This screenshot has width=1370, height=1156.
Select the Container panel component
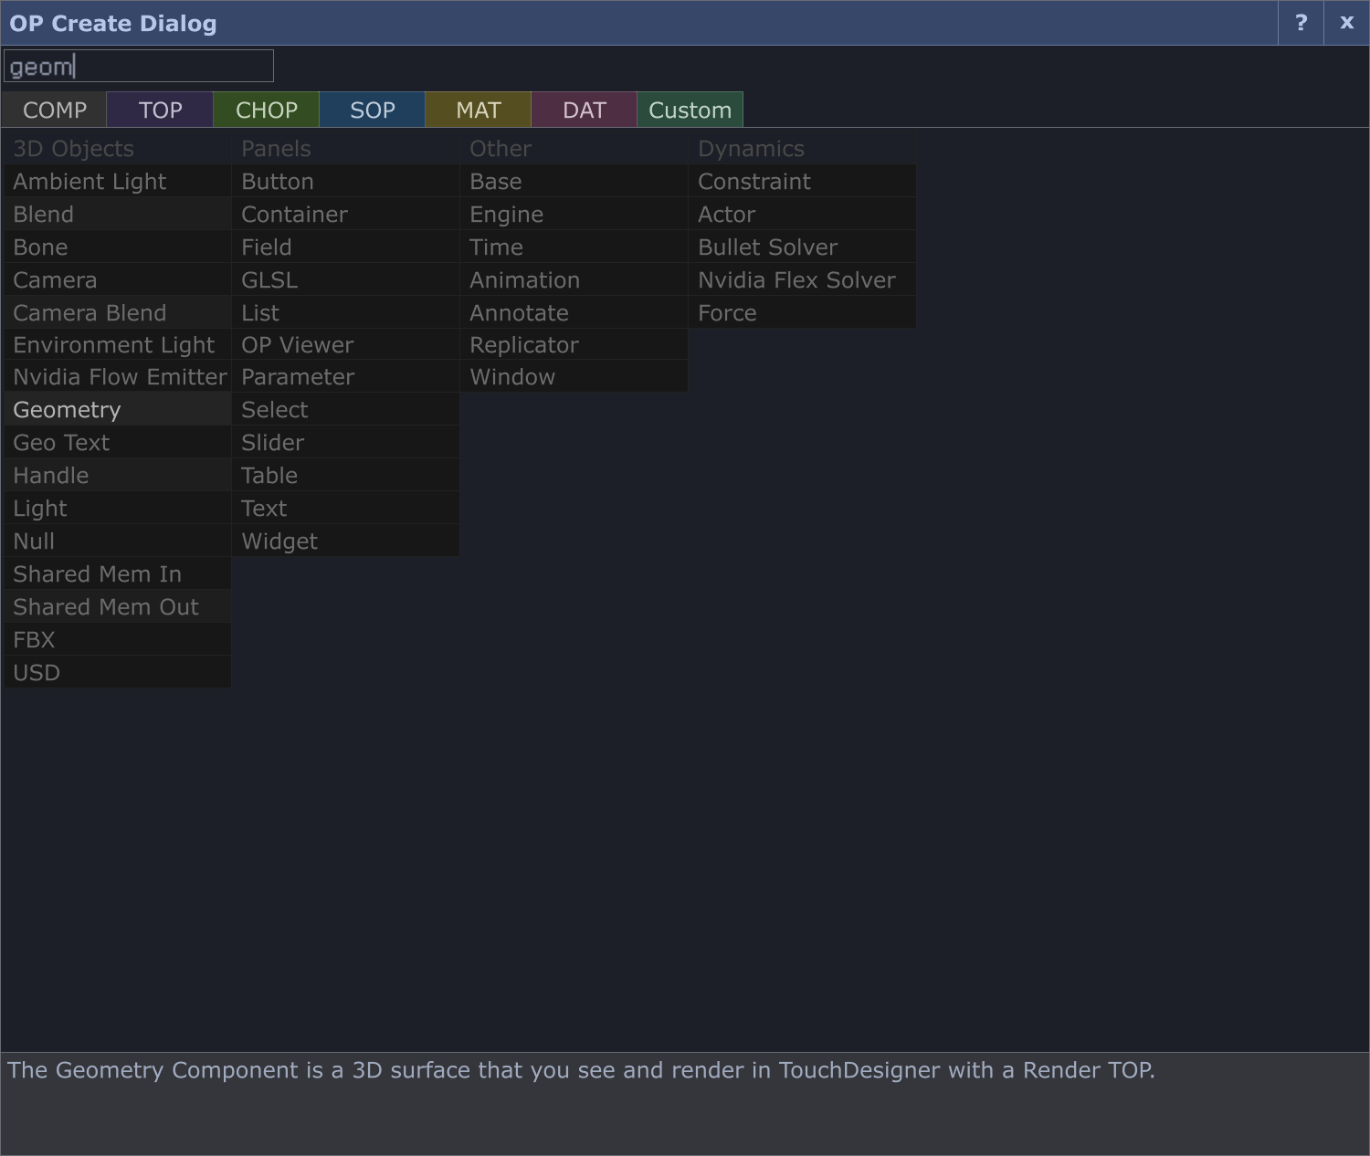click(x=294, y=215)
